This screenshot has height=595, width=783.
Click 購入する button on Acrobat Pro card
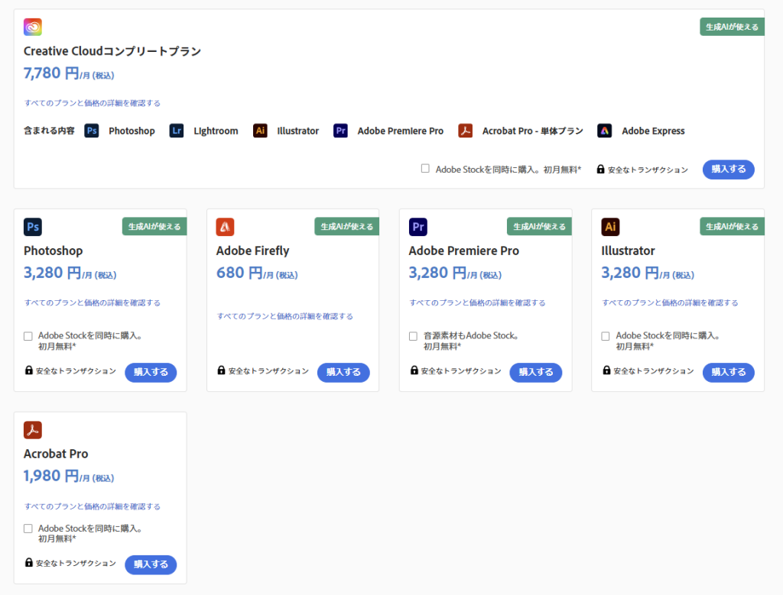click(151, 564)
